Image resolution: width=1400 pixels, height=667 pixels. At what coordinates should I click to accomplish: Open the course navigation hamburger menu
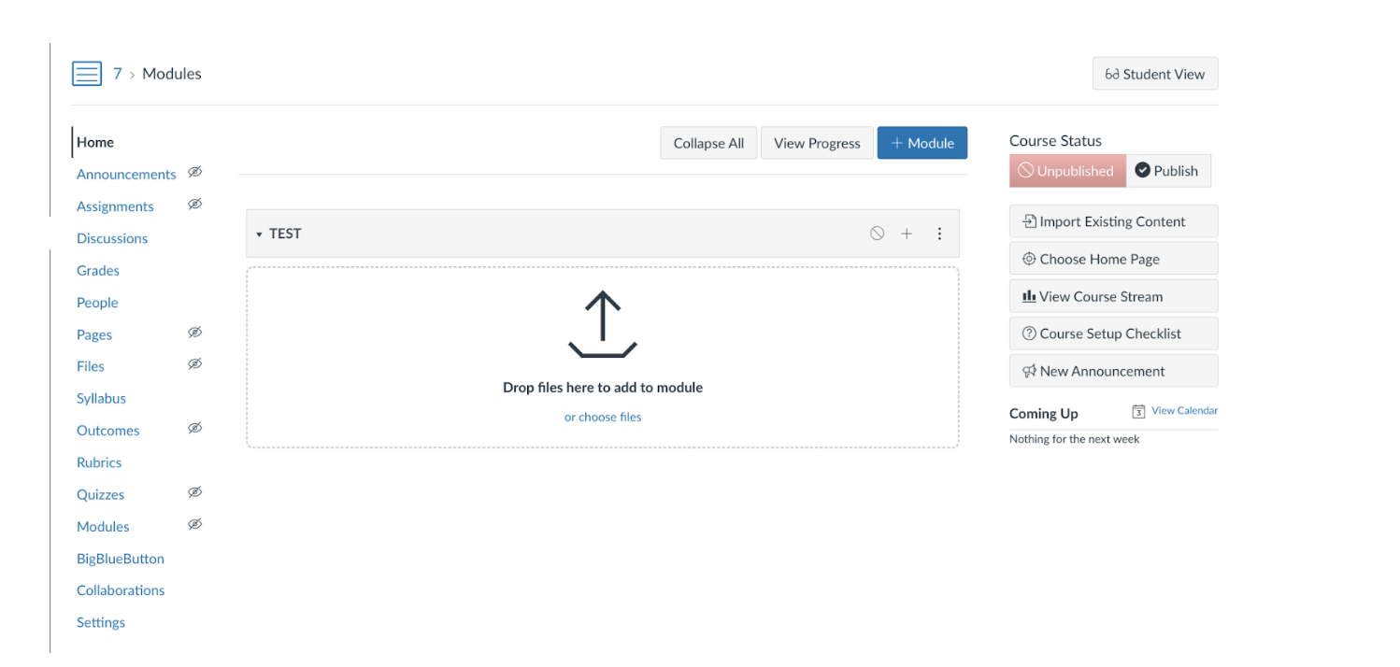[x=87, y=74]
